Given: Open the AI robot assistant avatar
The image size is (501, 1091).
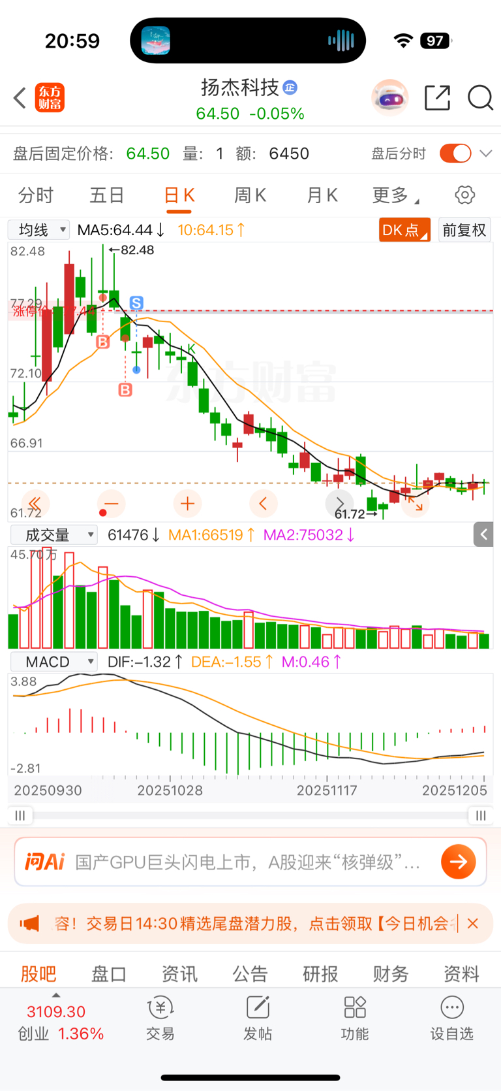Looking at the screenshot, I should (x=390, y=98).
